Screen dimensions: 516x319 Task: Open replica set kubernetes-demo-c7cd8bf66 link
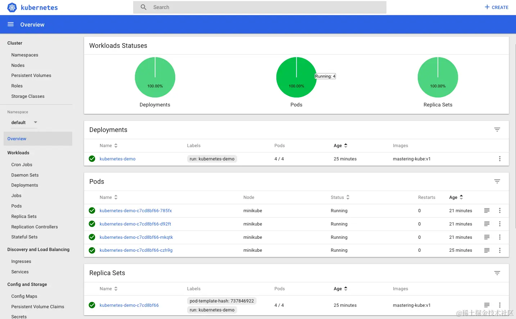129,305
